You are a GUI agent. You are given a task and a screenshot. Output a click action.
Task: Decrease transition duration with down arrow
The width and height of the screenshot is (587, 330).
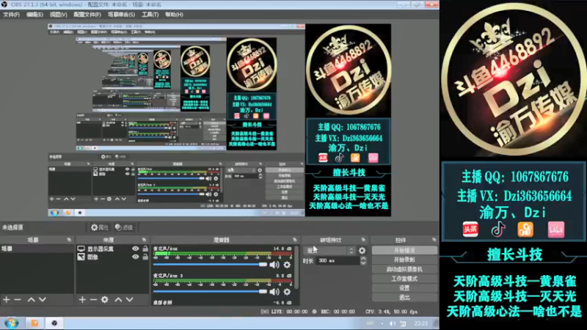363,263
